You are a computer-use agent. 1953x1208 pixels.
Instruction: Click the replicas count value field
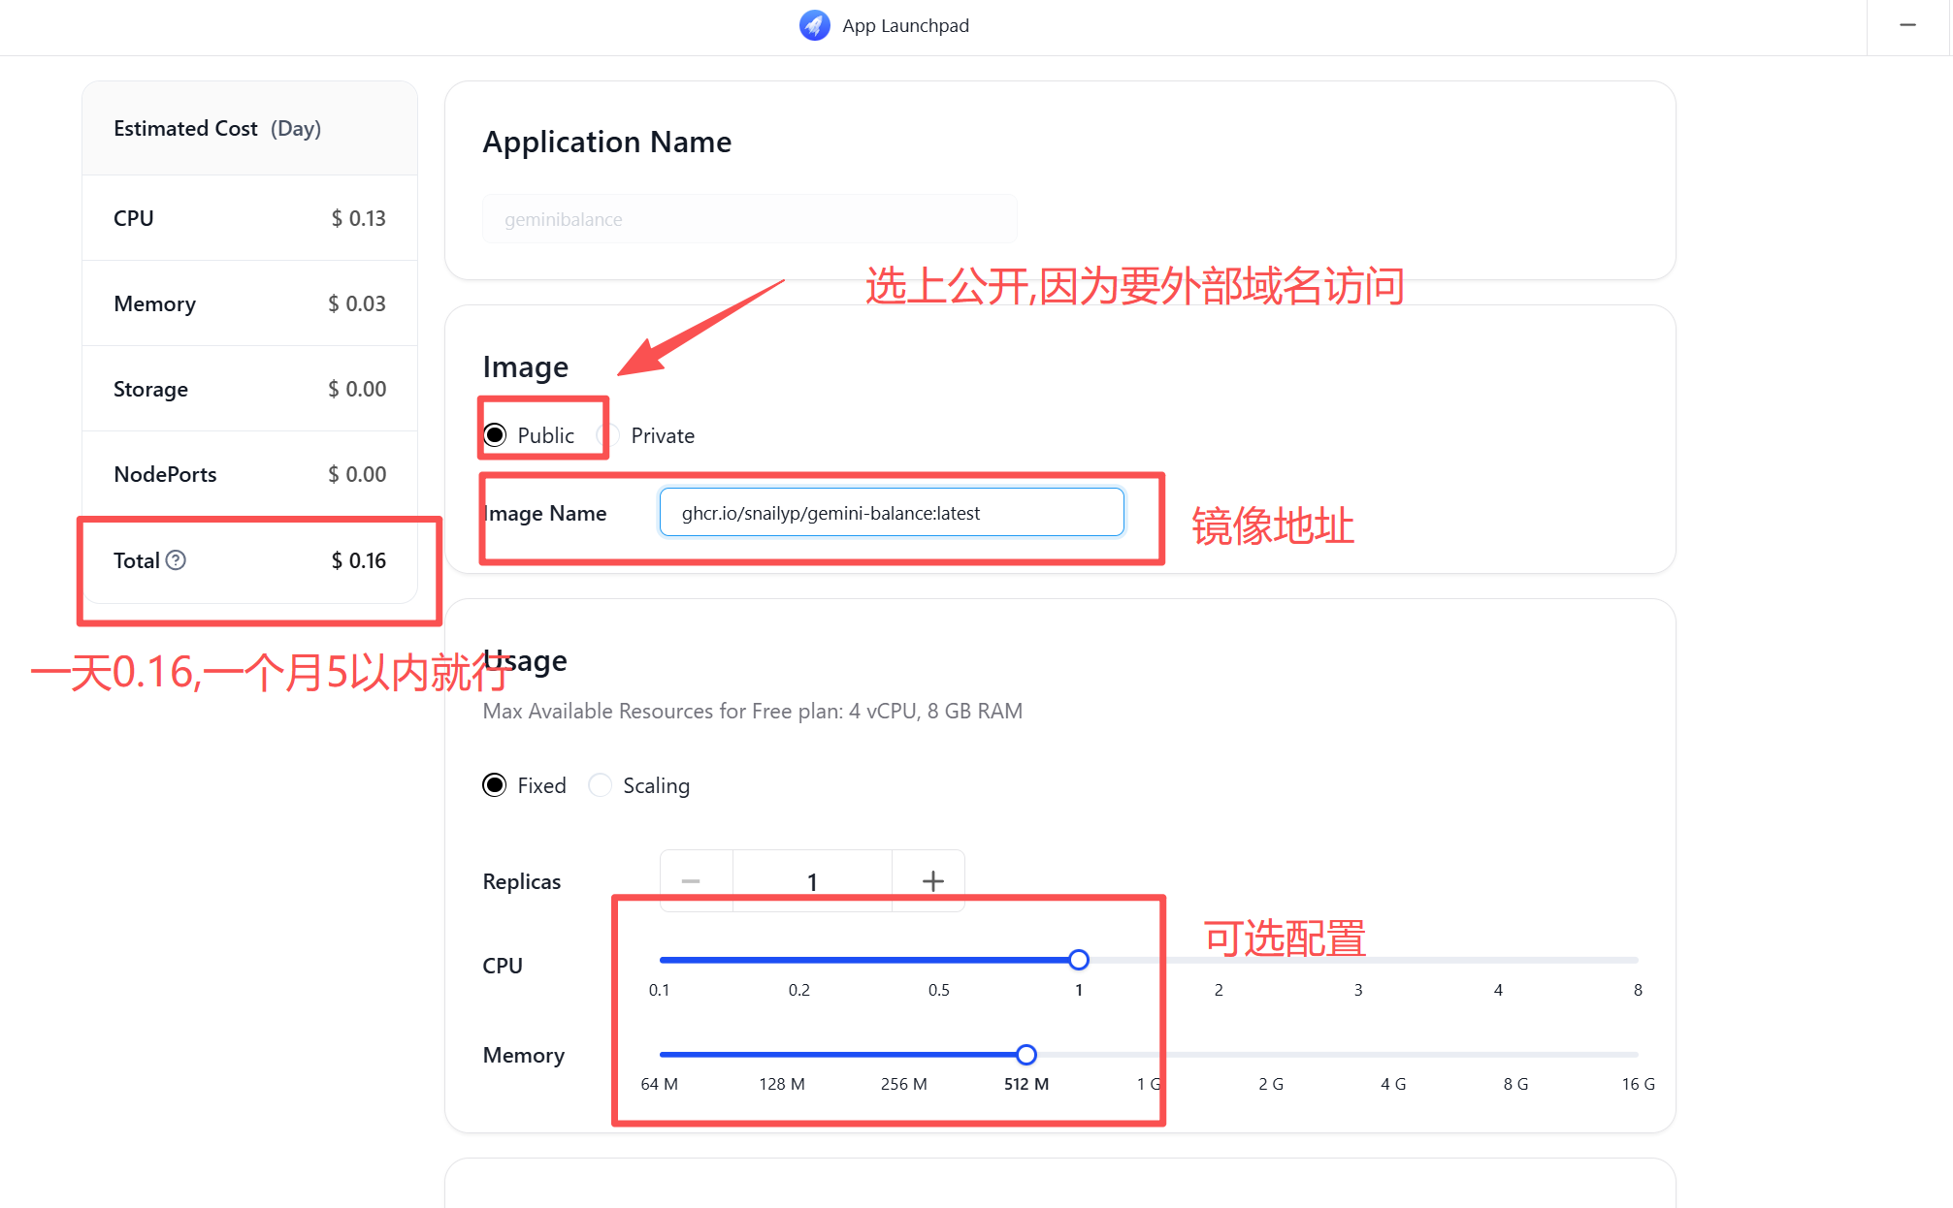point(812,881)
